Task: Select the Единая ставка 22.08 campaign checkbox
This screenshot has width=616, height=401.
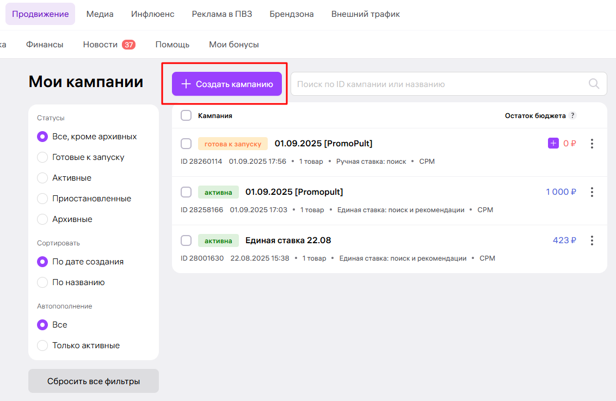Action: click(186, 240)
